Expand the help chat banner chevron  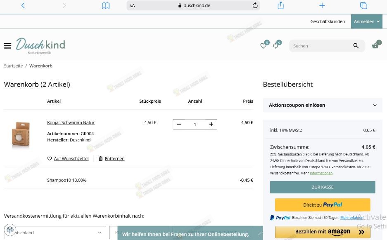pos(260,233)
